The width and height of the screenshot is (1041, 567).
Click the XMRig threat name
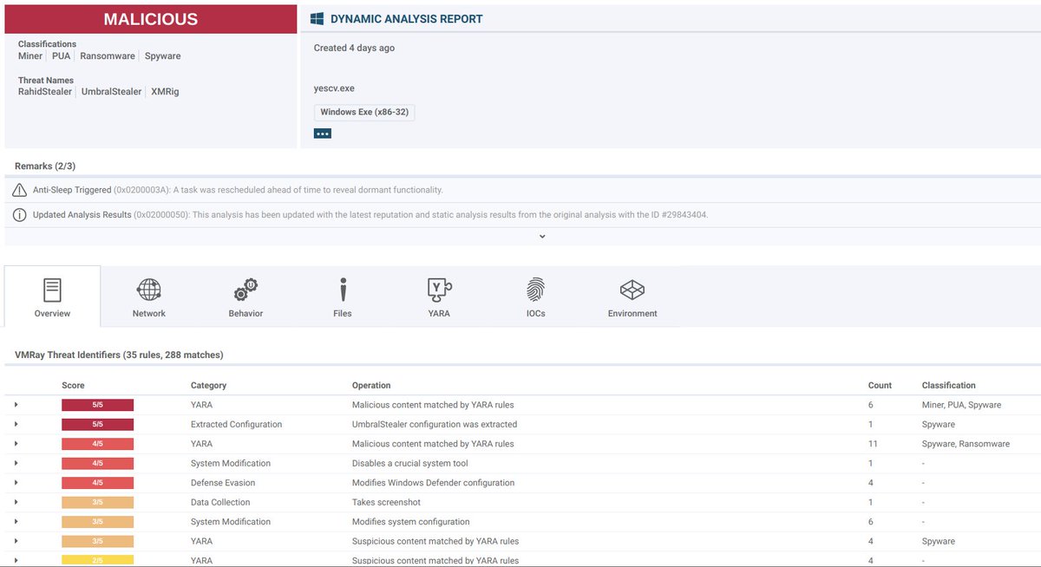click(x=165, y=91)
